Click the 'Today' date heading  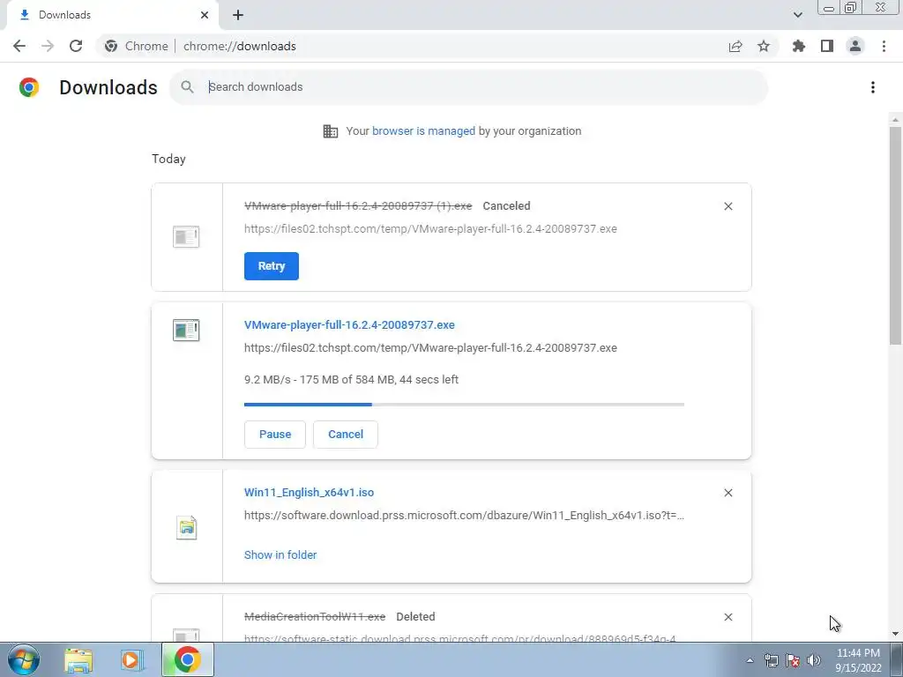coord(168,159)
